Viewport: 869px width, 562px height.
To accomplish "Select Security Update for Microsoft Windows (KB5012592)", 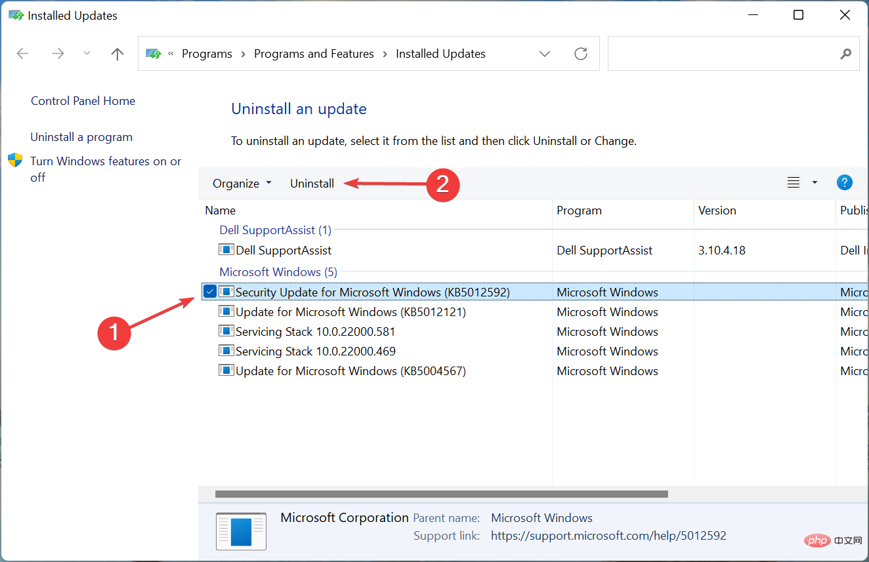I will point(534,292).
